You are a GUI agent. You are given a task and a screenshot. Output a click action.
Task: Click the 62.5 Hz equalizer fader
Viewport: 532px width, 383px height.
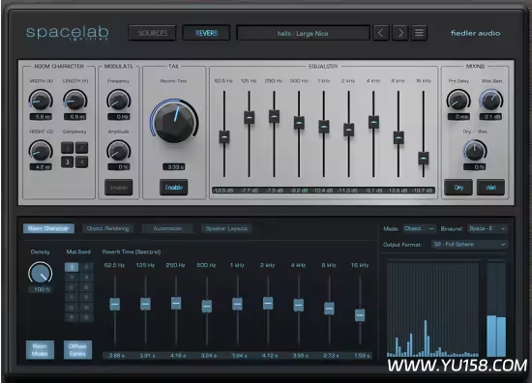click(x=224, y=136)
